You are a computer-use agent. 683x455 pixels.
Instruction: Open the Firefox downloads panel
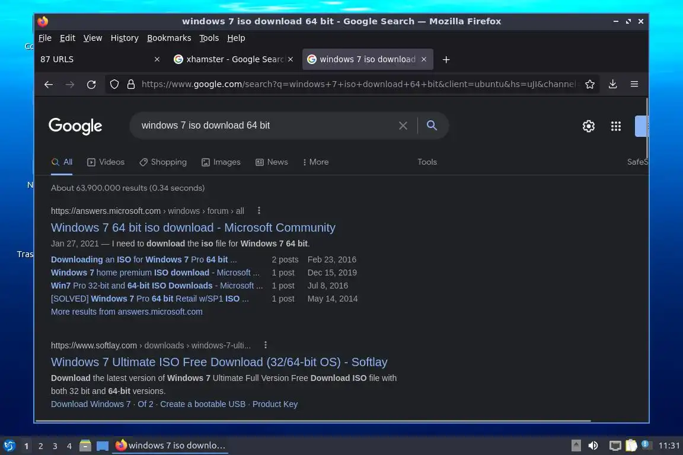coord(612,84)
